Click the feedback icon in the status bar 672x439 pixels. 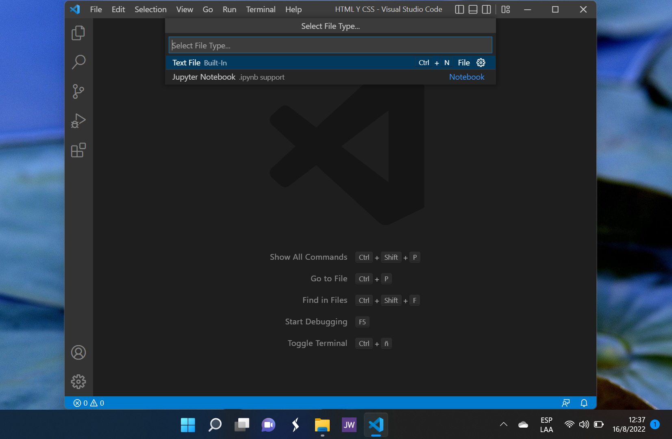(x=565, y=403)
